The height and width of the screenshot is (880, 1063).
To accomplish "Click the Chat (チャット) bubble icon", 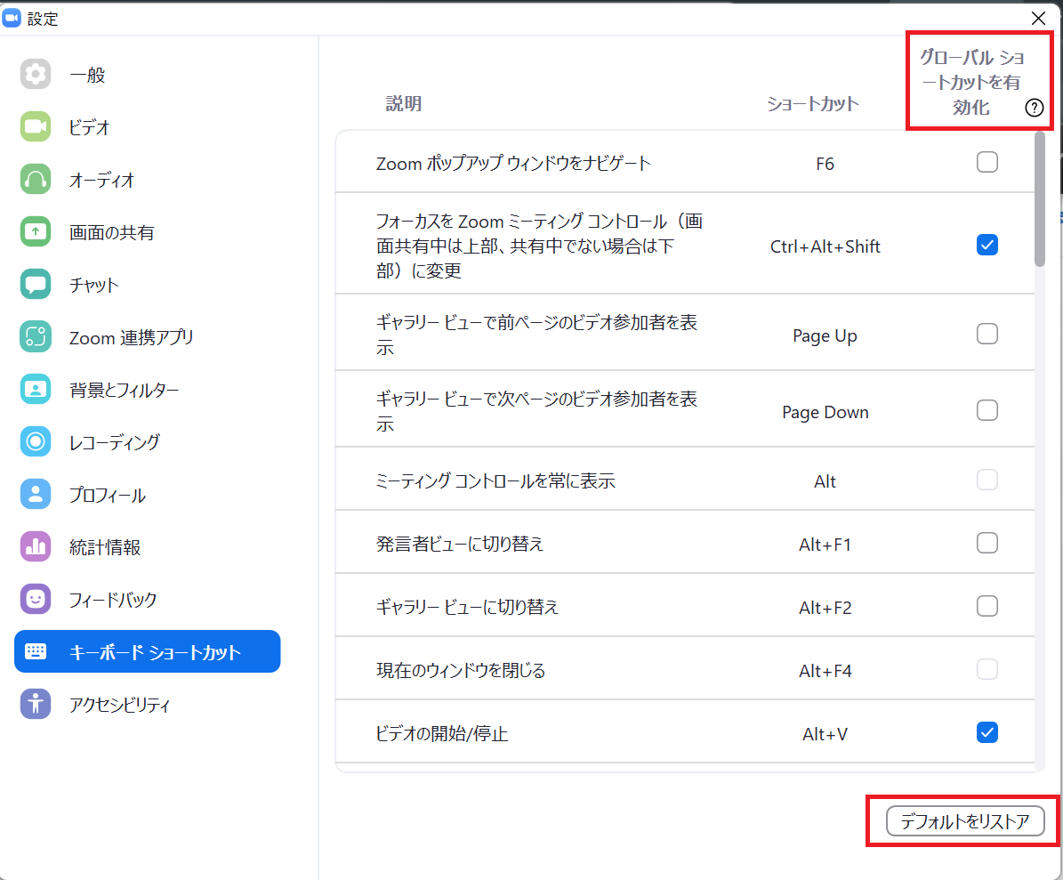I will [x=36, y=285].
